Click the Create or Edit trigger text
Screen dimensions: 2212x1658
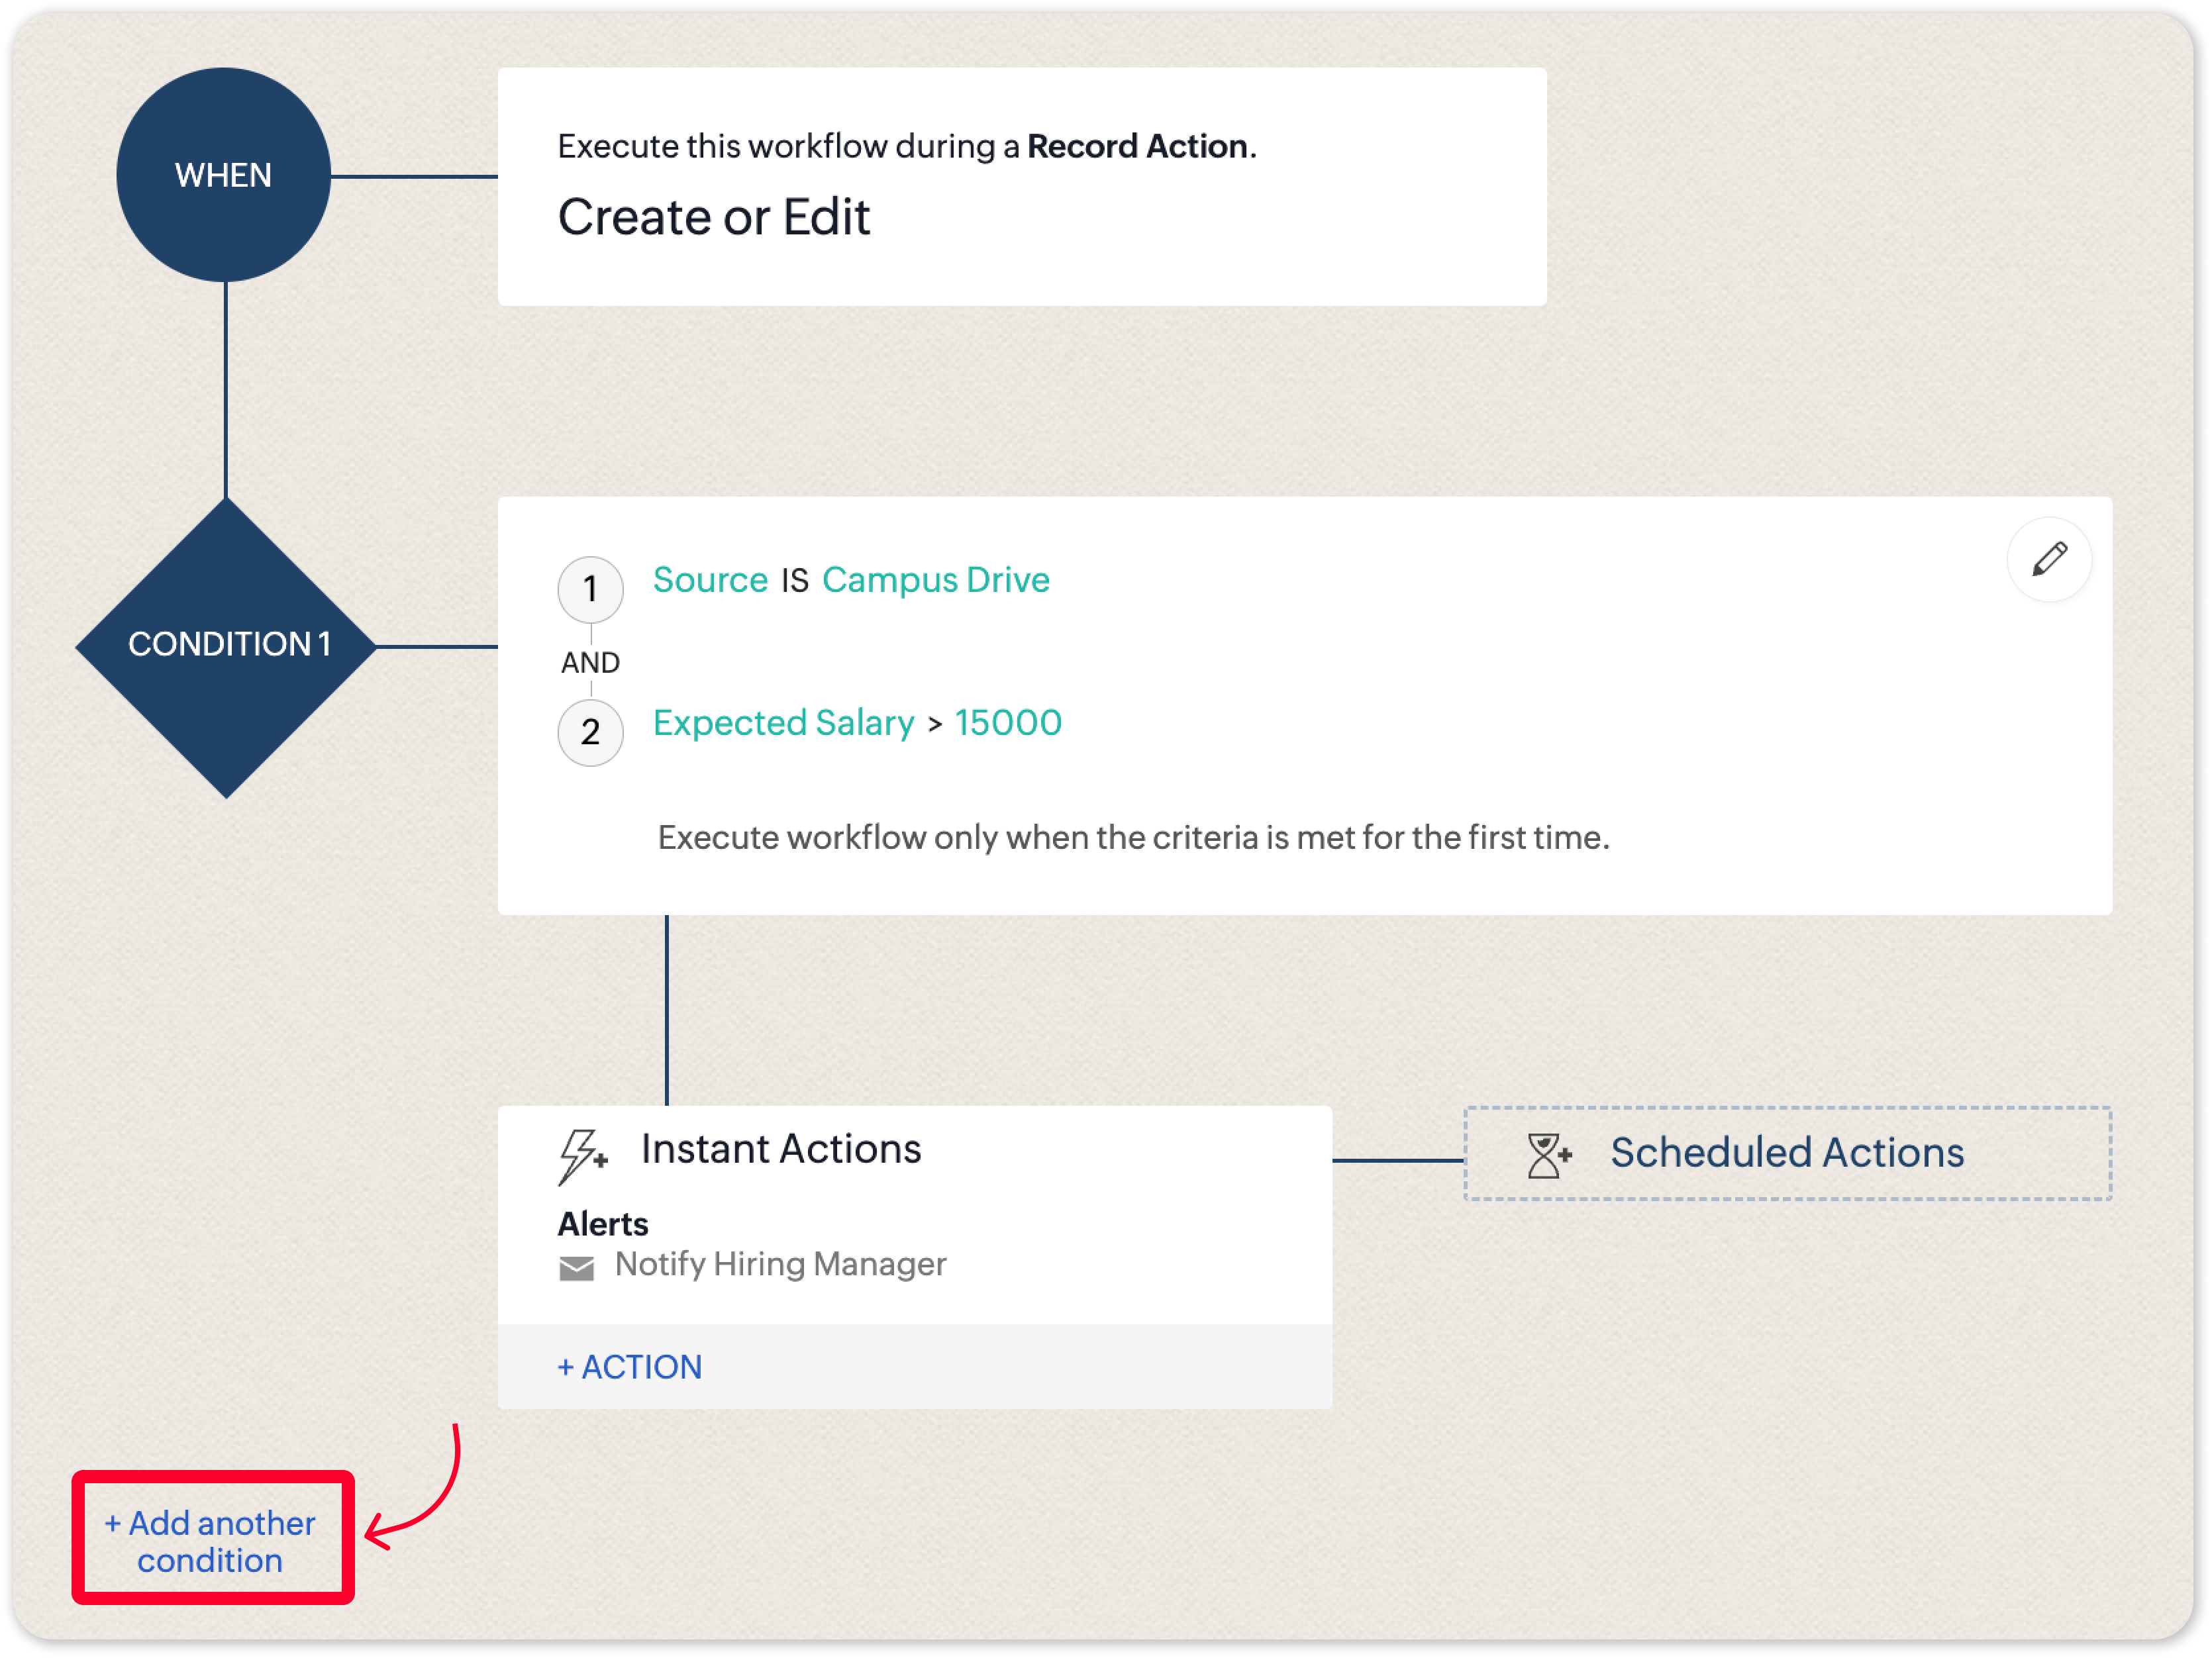click(714, 217)
